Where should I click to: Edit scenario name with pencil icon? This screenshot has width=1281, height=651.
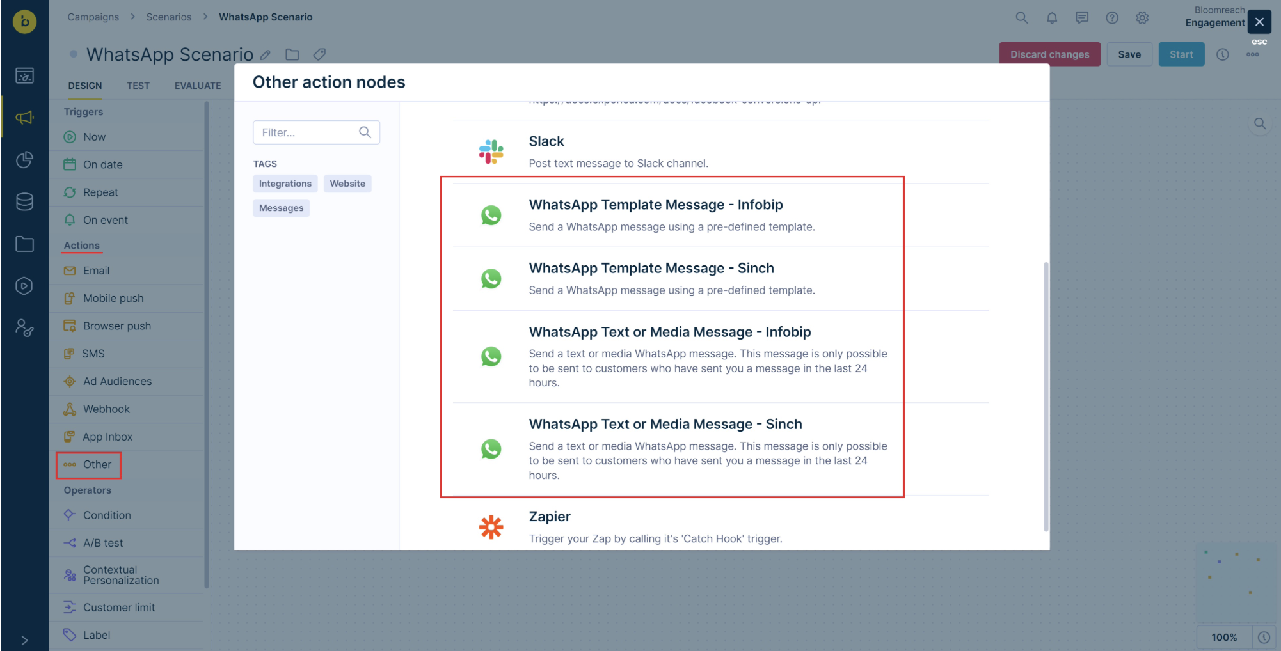[266, 55]
